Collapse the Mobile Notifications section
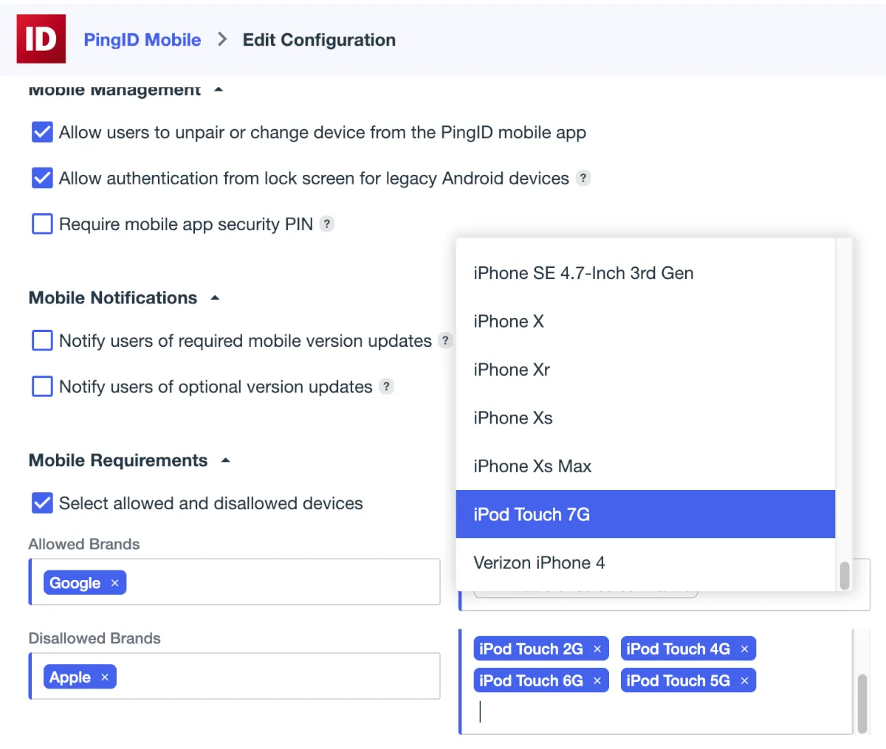This screenshot has width=886, height=749. pyautogui.click(x=215, y=298)
